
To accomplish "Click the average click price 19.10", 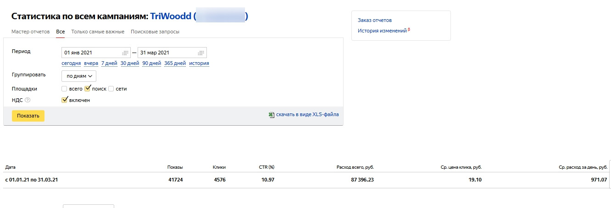I will tap(475, 180).
